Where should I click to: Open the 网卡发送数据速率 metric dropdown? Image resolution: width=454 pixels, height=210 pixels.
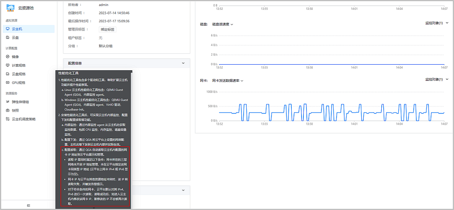click(227, 80)
